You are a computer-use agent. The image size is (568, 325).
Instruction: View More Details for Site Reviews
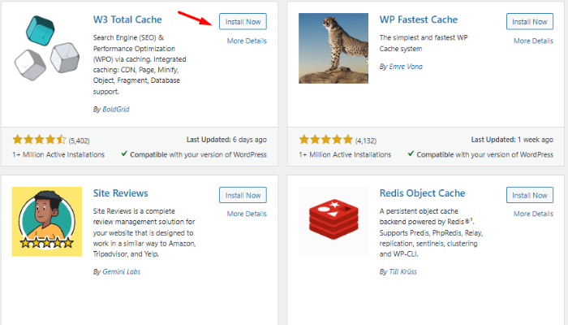pos(247,214)
